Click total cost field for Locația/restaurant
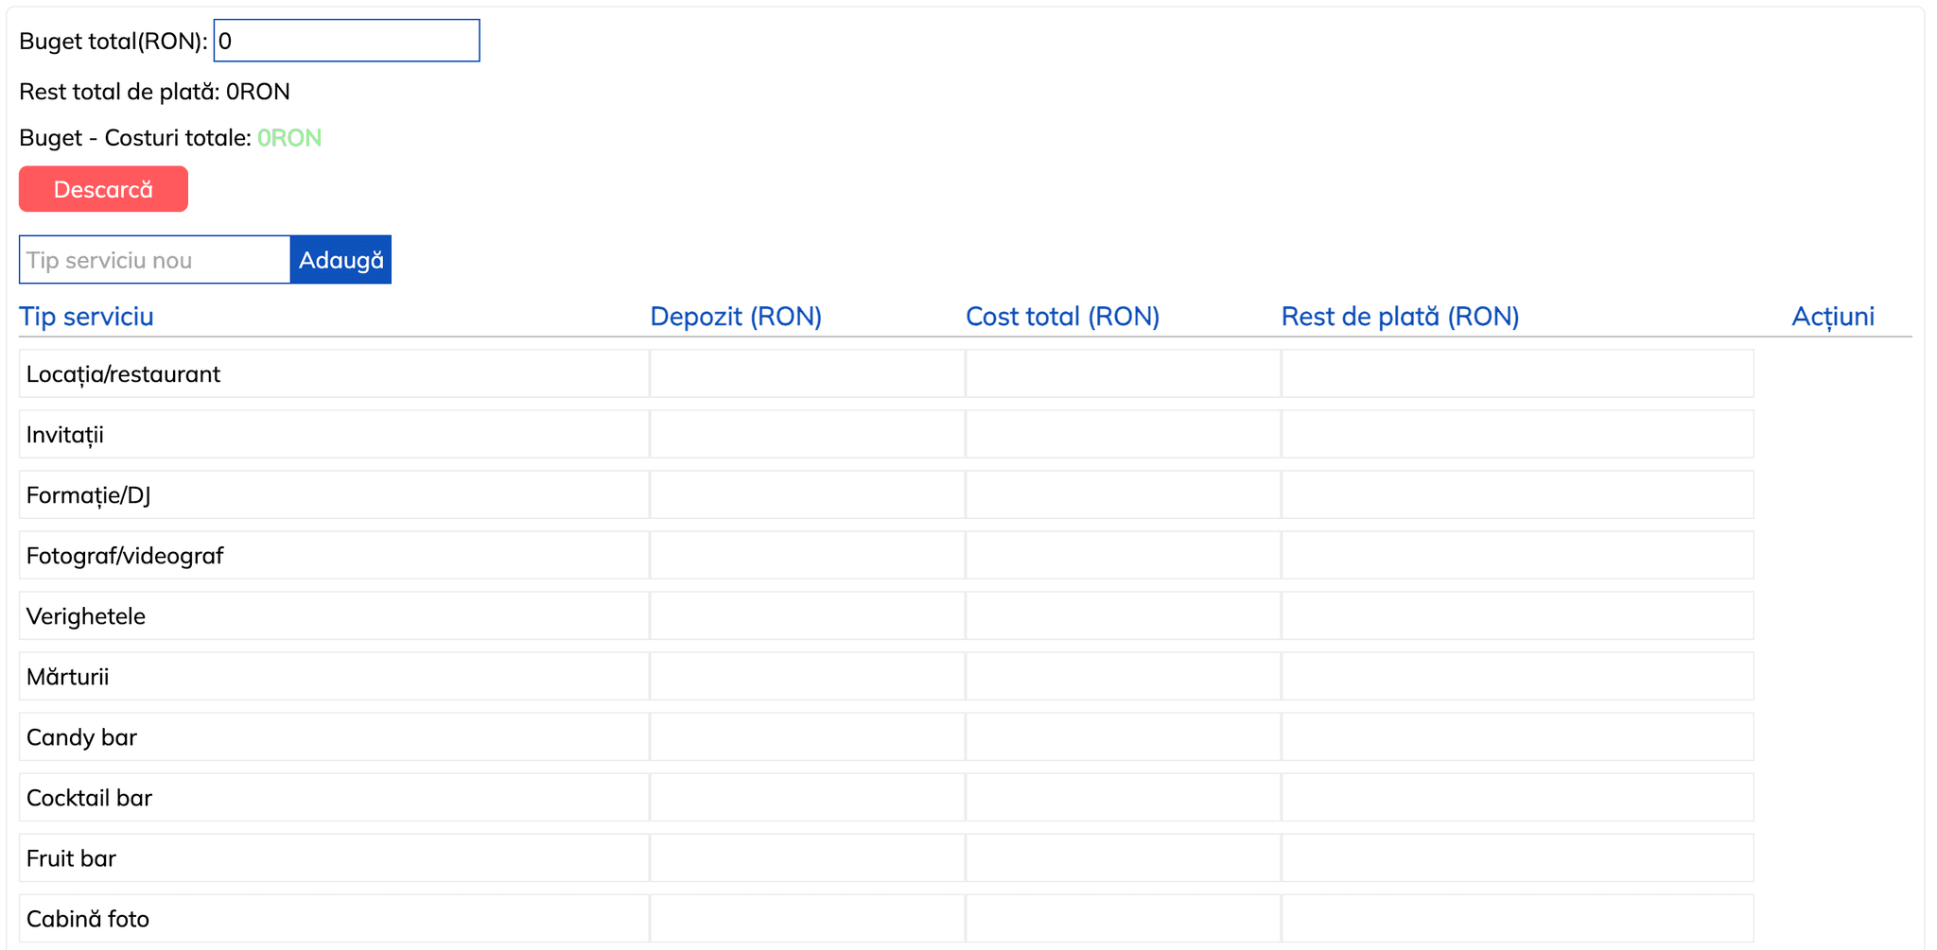The width and height of the screenshot is (1937, 950). [x=1123, y=374]
